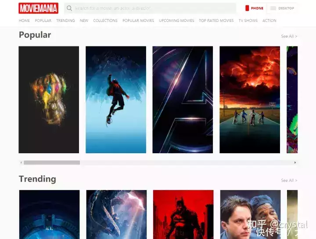The height and width of the screenshot is (239, 316).
Task: Click the Popular section heading
Action: click(35, 35)
